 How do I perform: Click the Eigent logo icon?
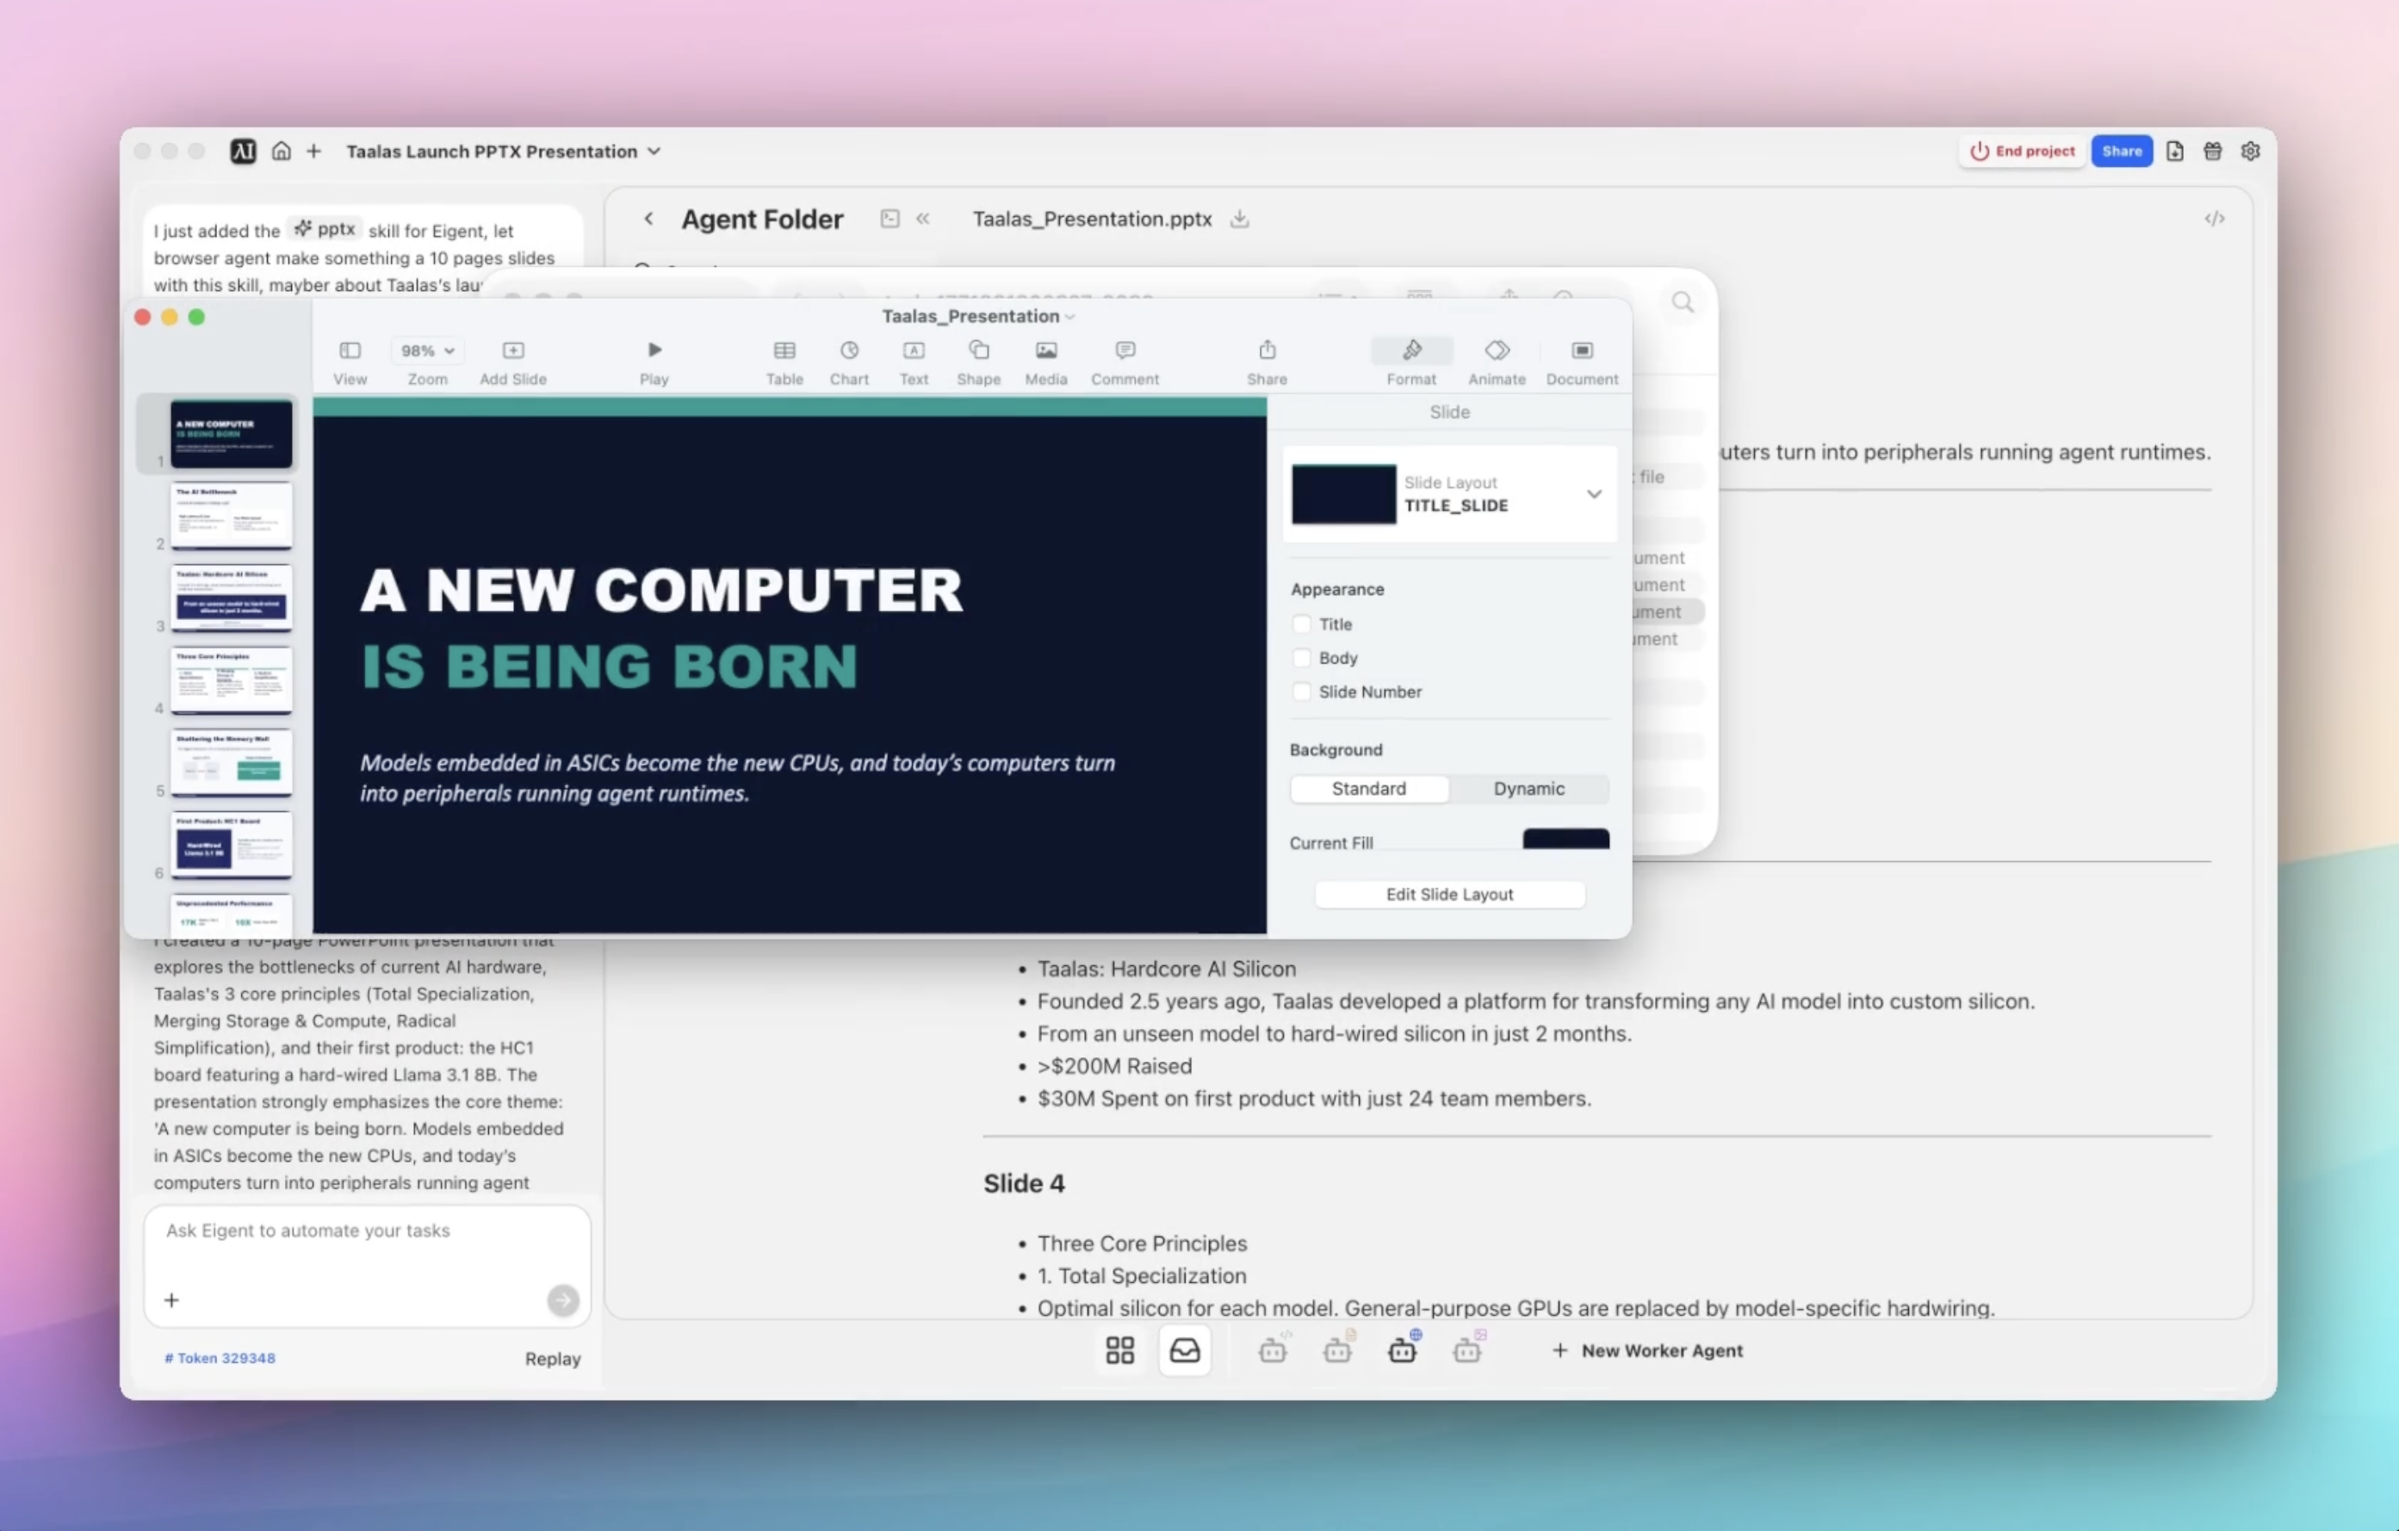tap(243, 152)
